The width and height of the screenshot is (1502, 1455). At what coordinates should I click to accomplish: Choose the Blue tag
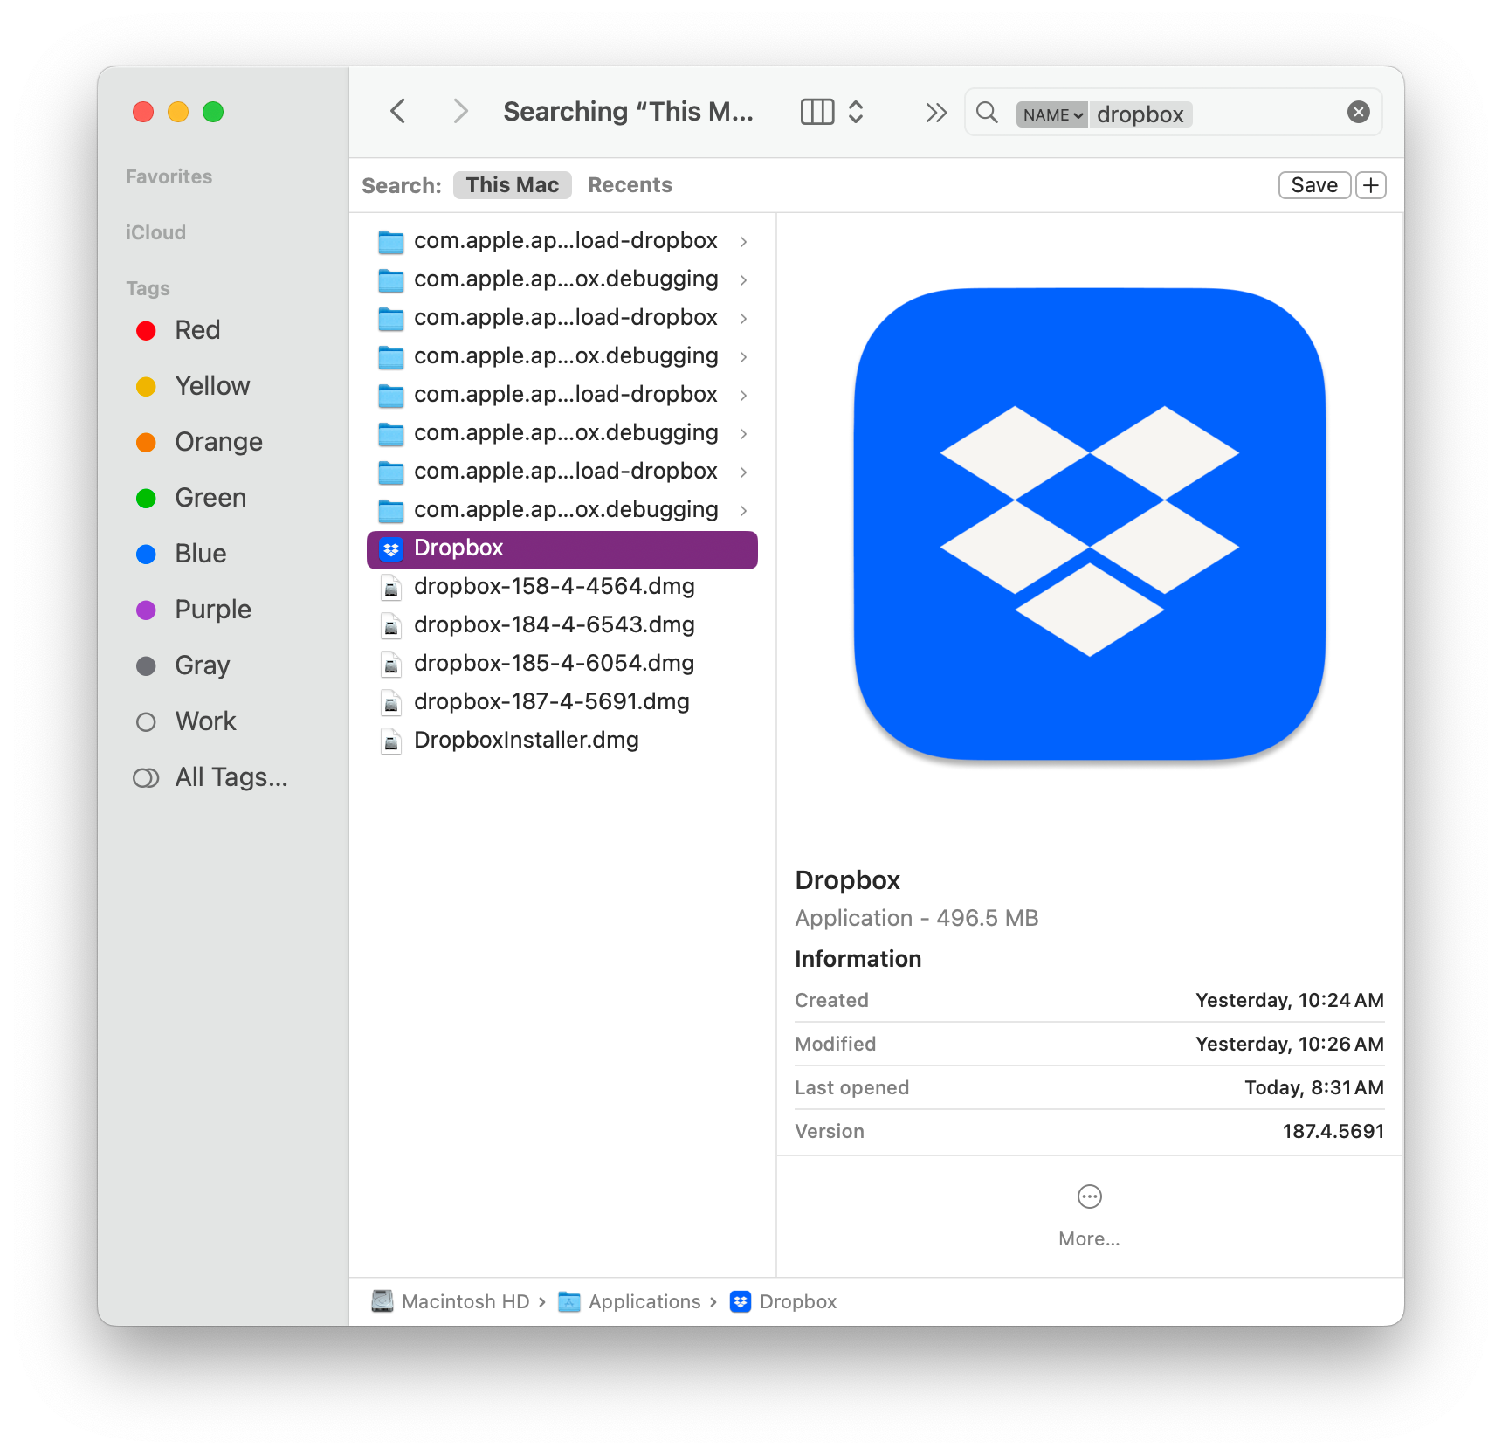point(201,554)
